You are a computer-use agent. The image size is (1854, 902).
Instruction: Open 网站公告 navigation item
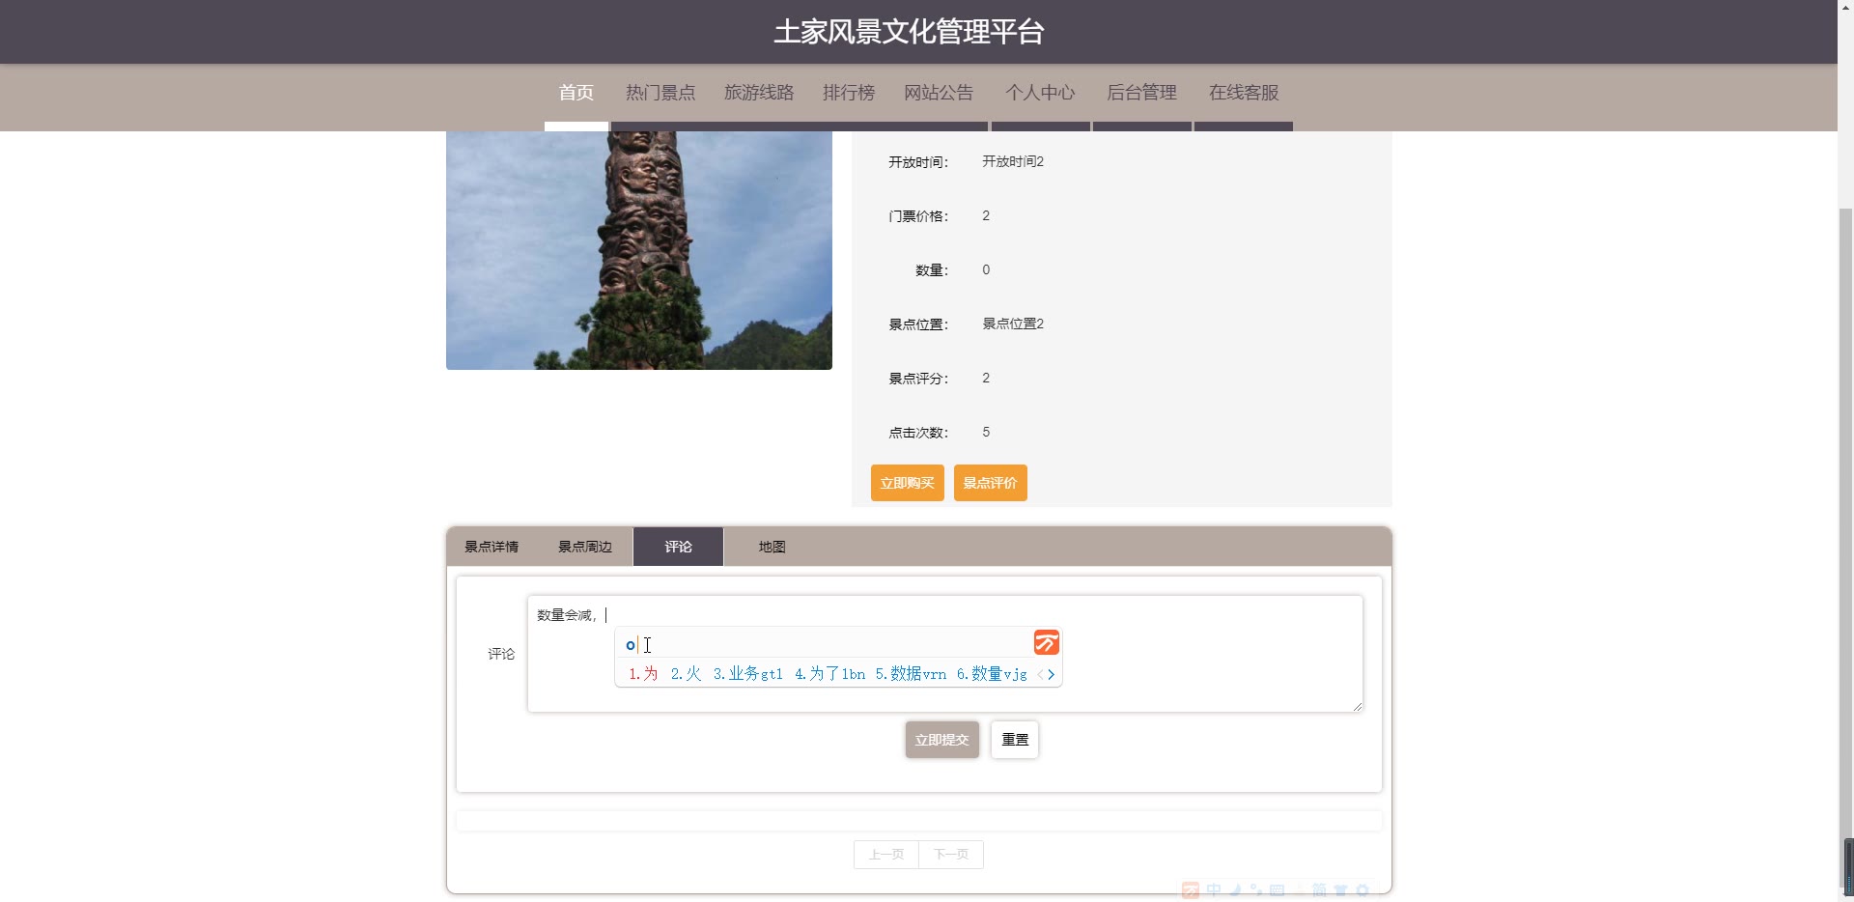click(939, 93)
